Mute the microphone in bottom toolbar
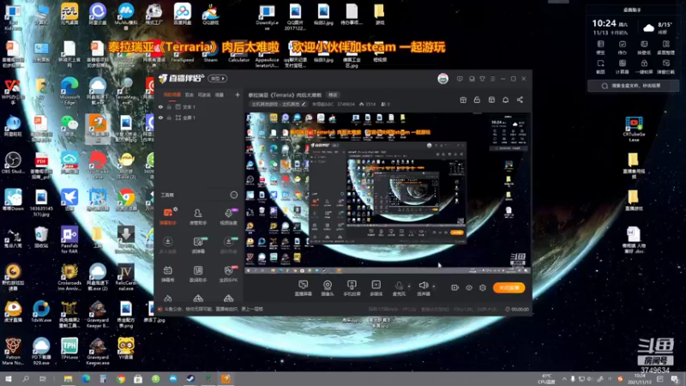Screen dimensions: 686x386 coord(399,288)
